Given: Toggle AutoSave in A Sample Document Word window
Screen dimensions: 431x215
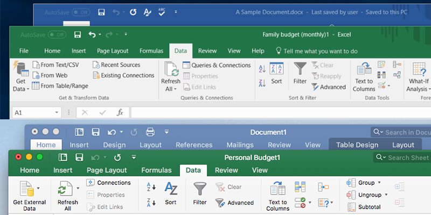Looking at the screenshot, I should click(x=81, y=12).
